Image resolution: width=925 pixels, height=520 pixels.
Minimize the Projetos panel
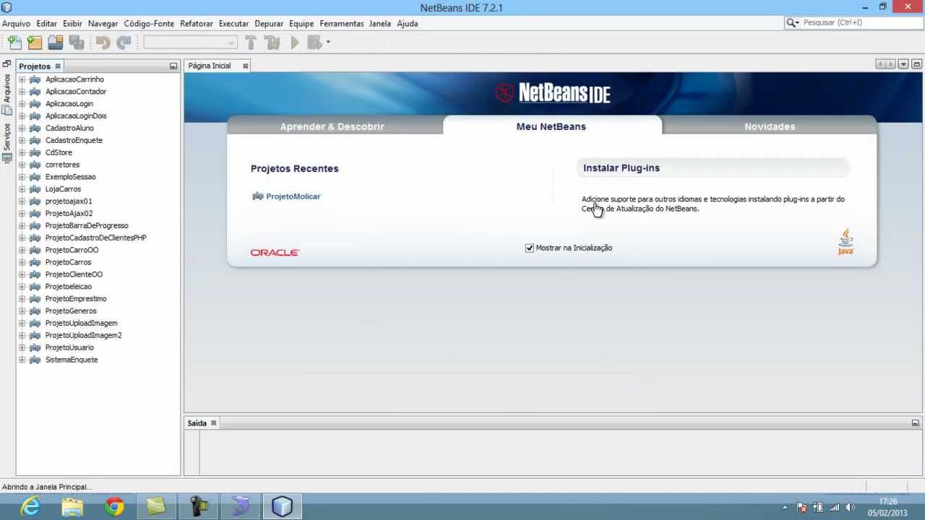coord(173,66)
